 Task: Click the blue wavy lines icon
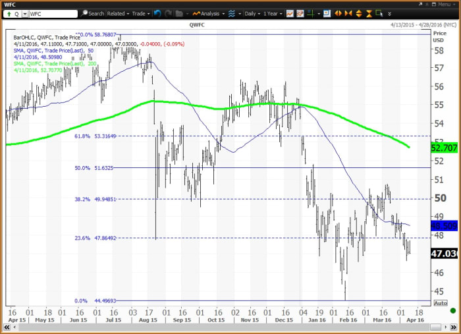coord(232,14)
